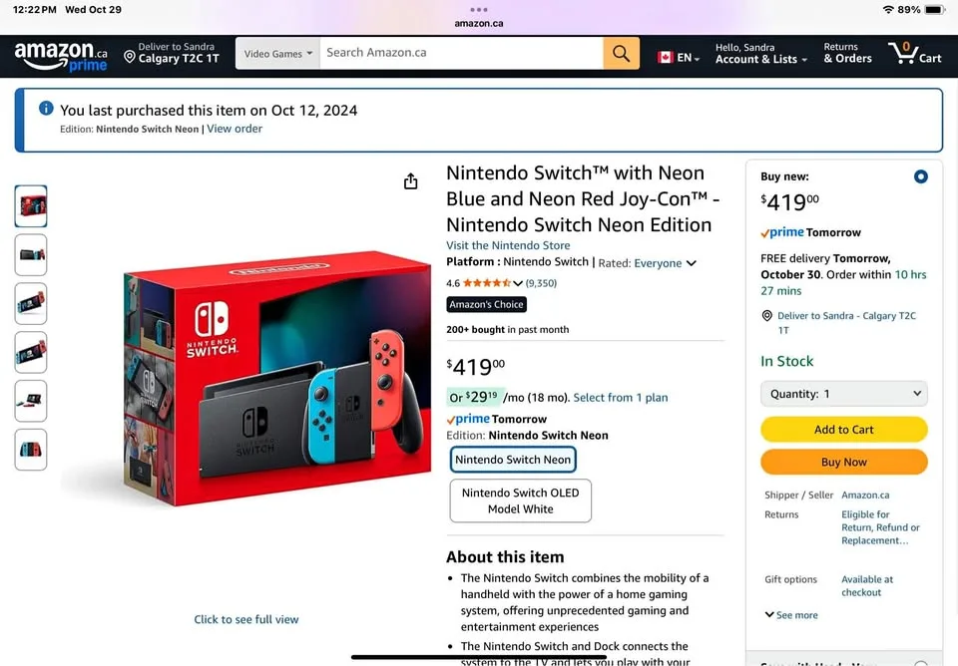
Task: Click the star rating icons
Action: click(x=486, y=283)
